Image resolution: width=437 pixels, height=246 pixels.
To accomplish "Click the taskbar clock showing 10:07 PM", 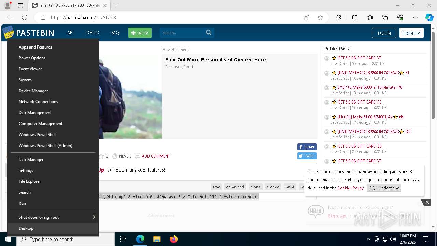I will [408, 239].
